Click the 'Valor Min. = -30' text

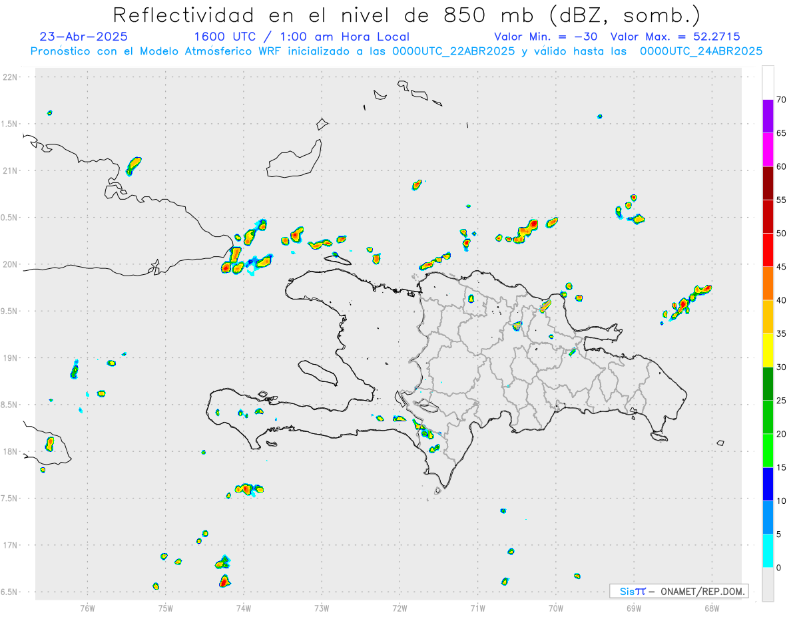(545, 37)
